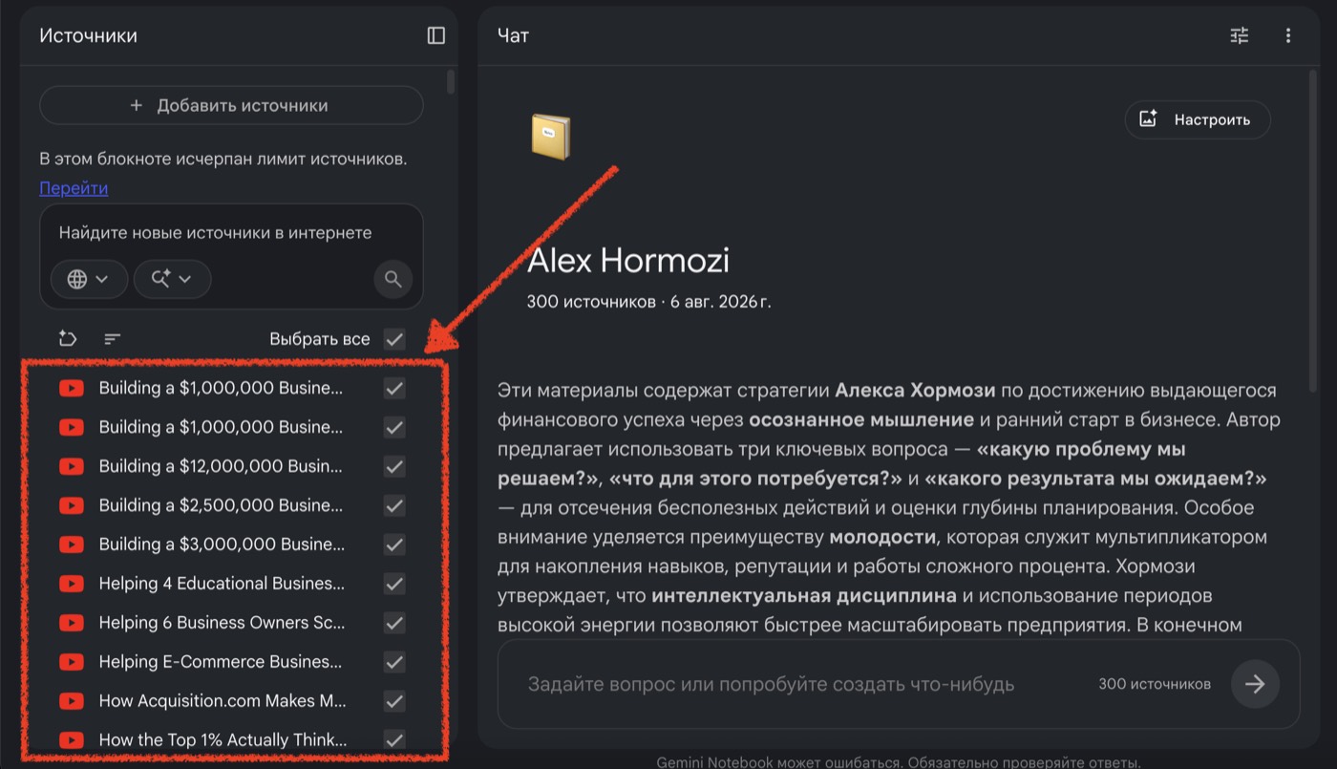Click the Источники panel scrollbar
Screen dimensions: 1337x769
point(451,82)
